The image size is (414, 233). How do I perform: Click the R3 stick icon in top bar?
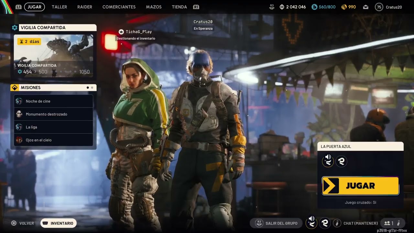coord(272,7)
